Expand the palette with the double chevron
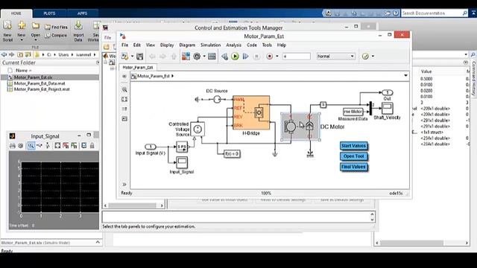The width and height of the screenshot is (477, 268). pyautogui.click(x=124, y=184)
